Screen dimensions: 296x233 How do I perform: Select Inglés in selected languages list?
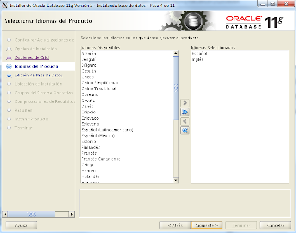(240, 59)
